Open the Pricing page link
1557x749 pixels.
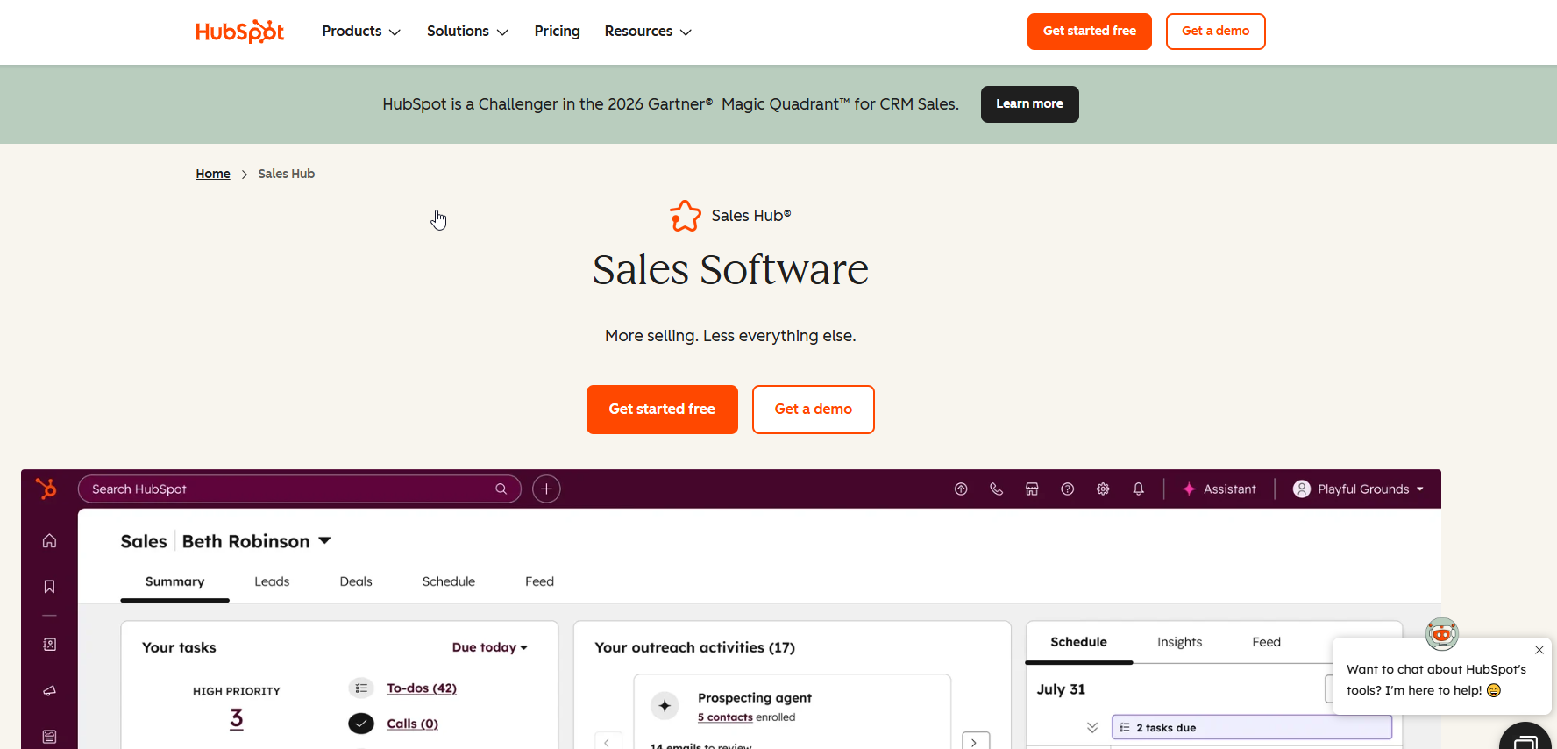point(558,32)
